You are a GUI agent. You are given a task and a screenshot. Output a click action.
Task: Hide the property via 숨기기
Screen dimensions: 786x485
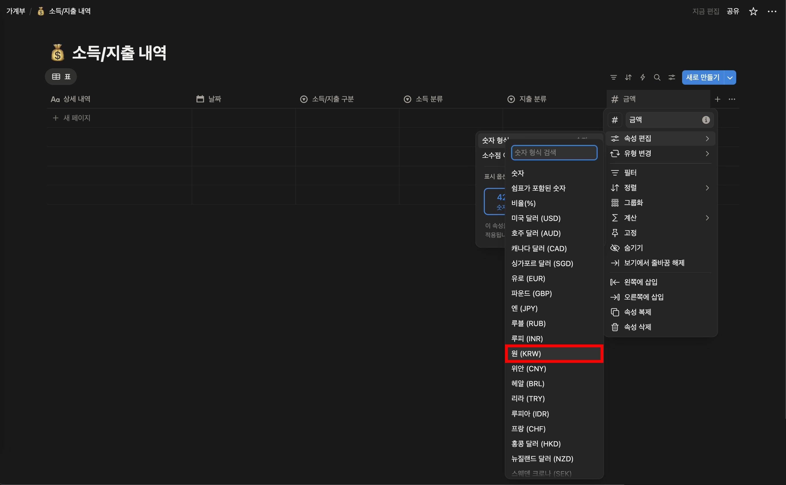pos(633,248)
